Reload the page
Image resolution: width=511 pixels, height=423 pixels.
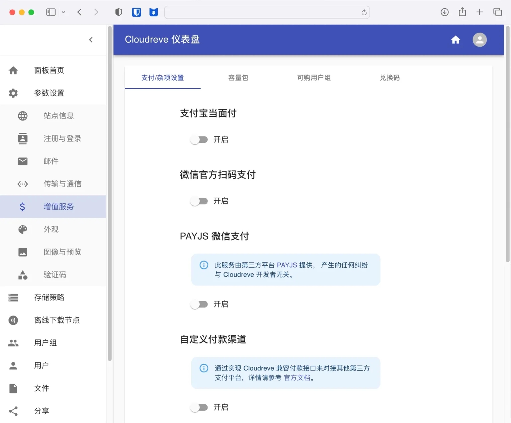point(364,12)
